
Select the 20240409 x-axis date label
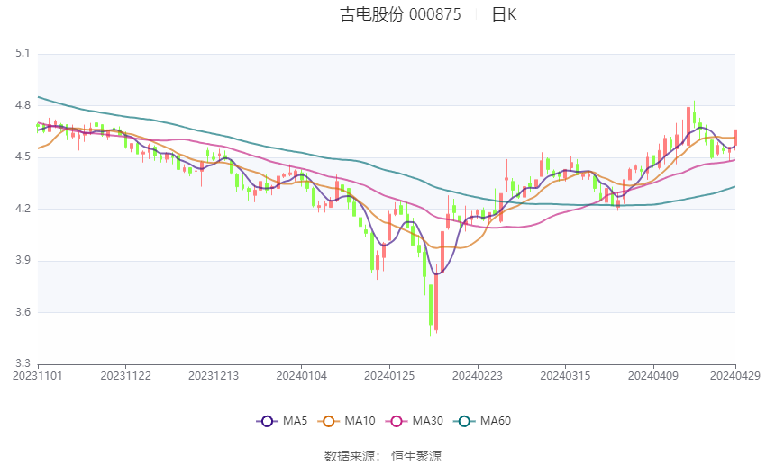(x=653, y=376)
